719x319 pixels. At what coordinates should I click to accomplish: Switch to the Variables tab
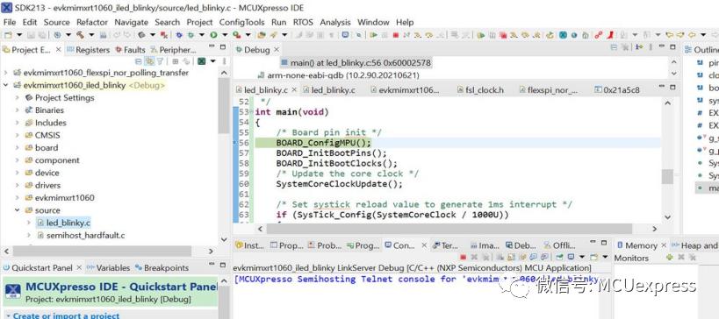[108, 268]
